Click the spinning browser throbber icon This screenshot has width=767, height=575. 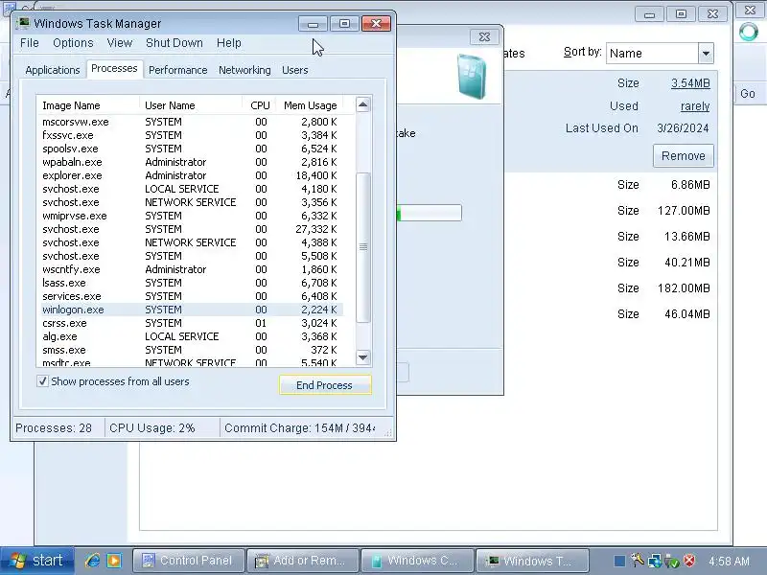pos(749,33)
